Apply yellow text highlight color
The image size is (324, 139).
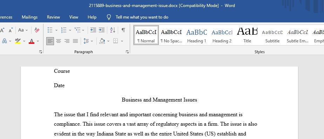pyautogui.click(x=18, y=41)
